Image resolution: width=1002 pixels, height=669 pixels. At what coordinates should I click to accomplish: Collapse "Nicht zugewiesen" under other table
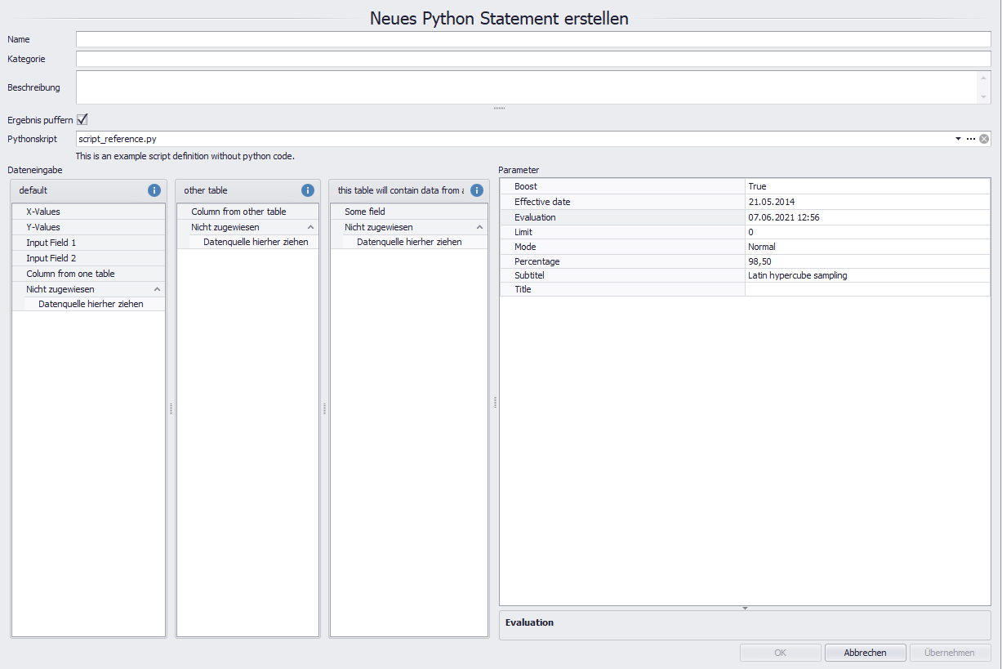[x=310, y=227]
